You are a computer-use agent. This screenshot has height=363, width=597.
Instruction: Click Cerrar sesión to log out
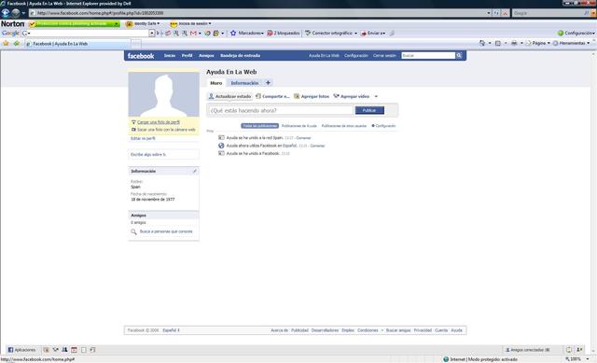(384, 56)
